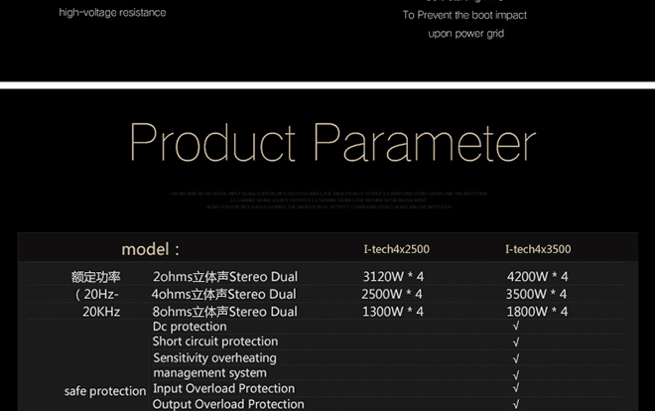655x411 pixels.
Task: Click the 'Product Parameter' heading
Action: [x=332, y=142]
